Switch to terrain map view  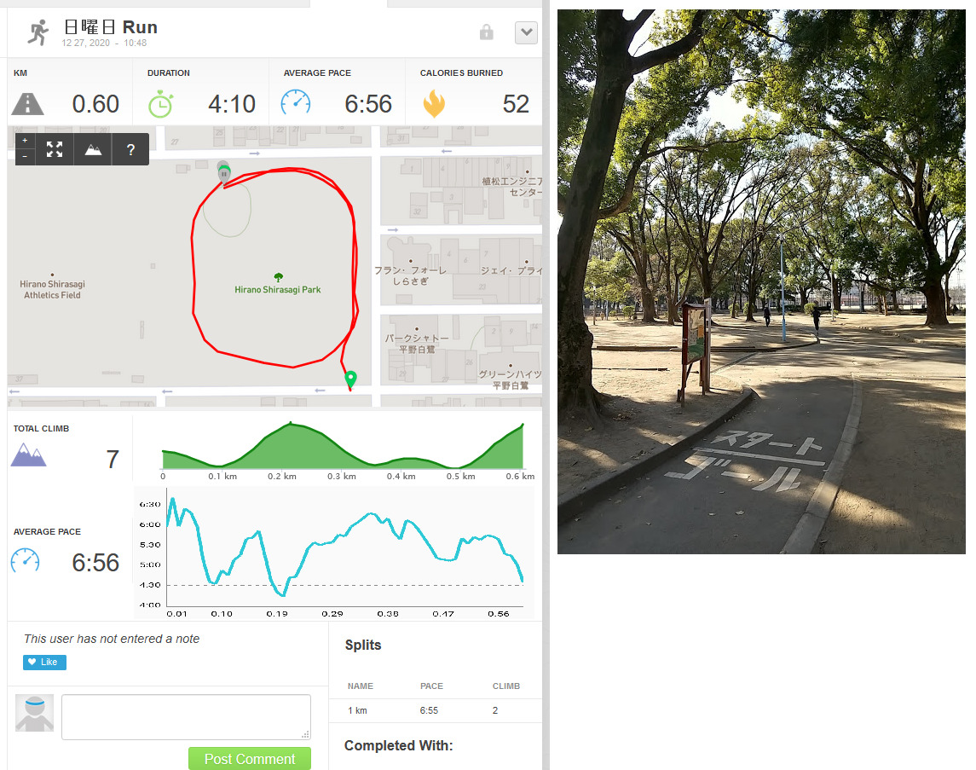(94, 149)
